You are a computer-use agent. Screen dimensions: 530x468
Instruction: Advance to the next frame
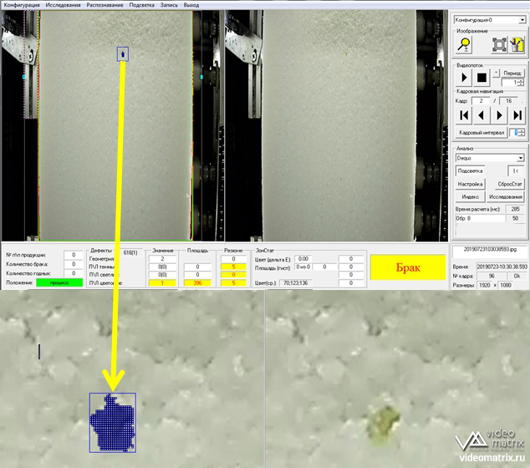499,114
